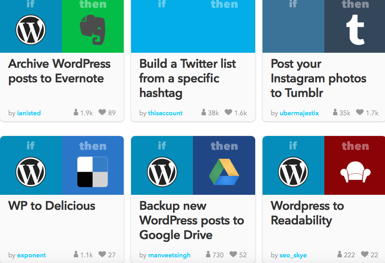385x263 pixels.
Task: Click the 1.6k favorites count
Action: tap(241, 113)
